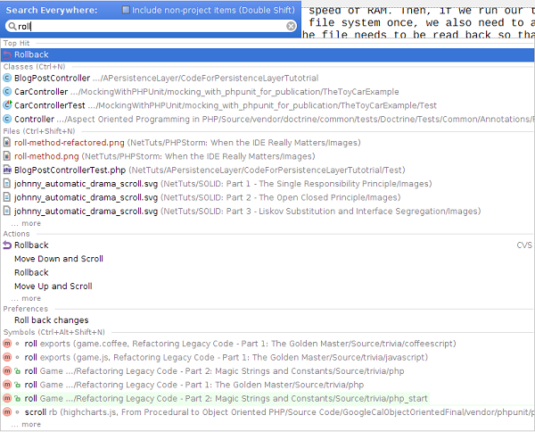Image resolution: width=535 pixels, height=432 pixels.
Task: Open BlogPostControllerTest.php file
Action: [x=267, y=170]
